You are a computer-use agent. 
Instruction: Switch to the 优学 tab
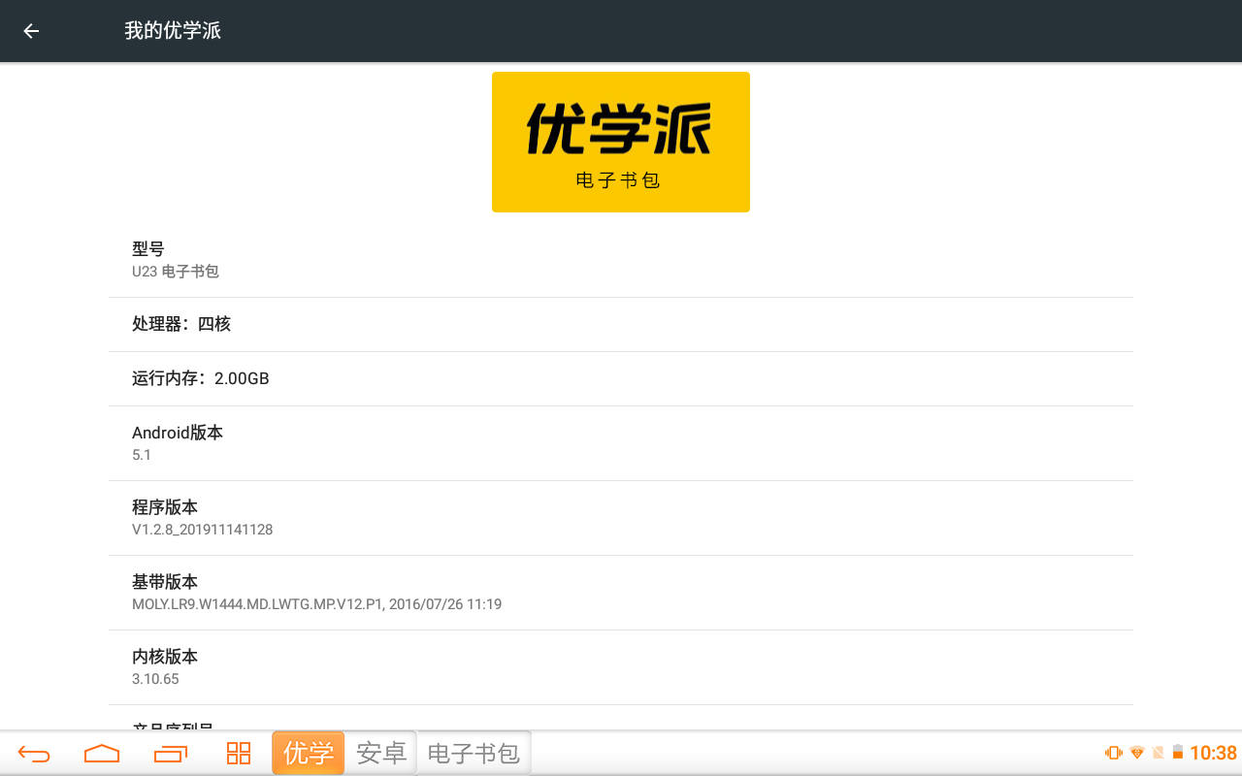309,753
